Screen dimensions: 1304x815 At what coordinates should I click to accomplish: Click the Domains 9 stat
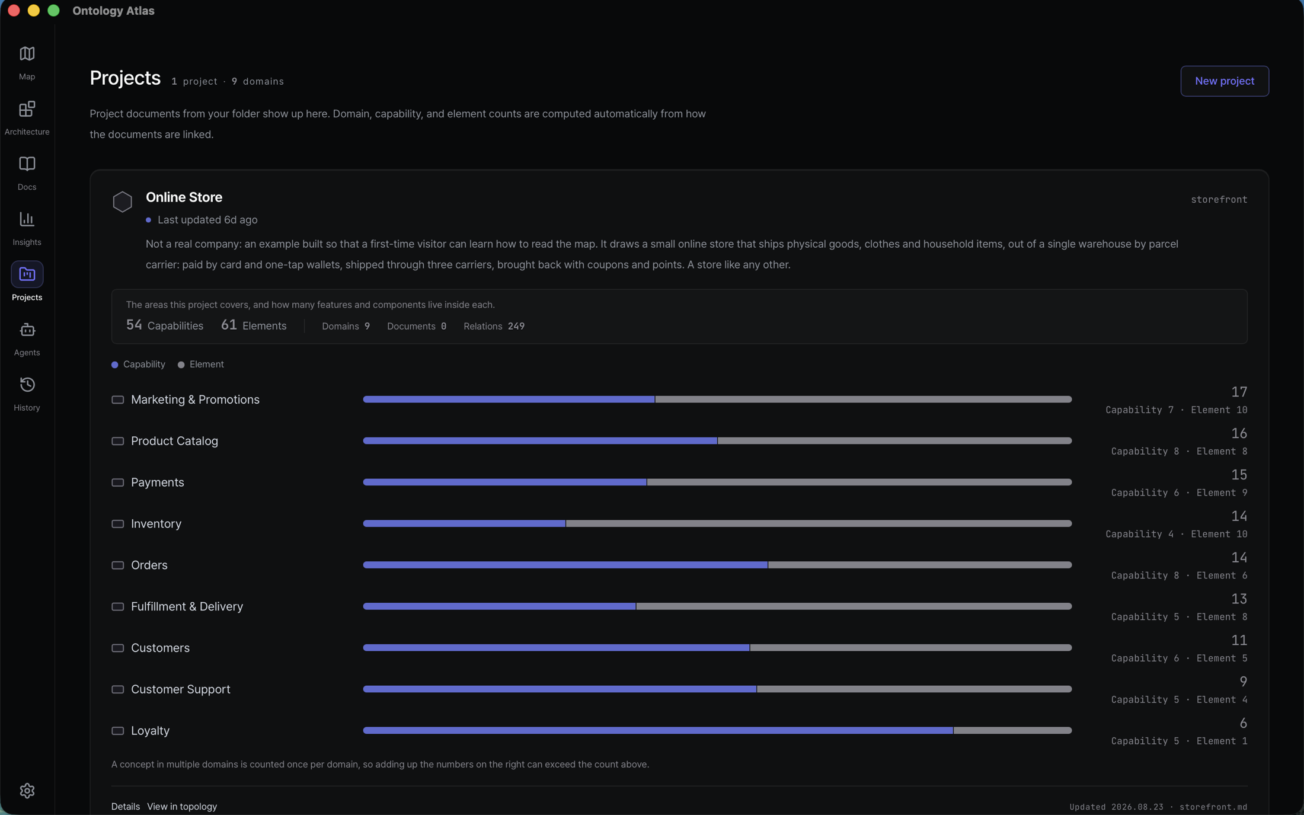coord(346,327)
